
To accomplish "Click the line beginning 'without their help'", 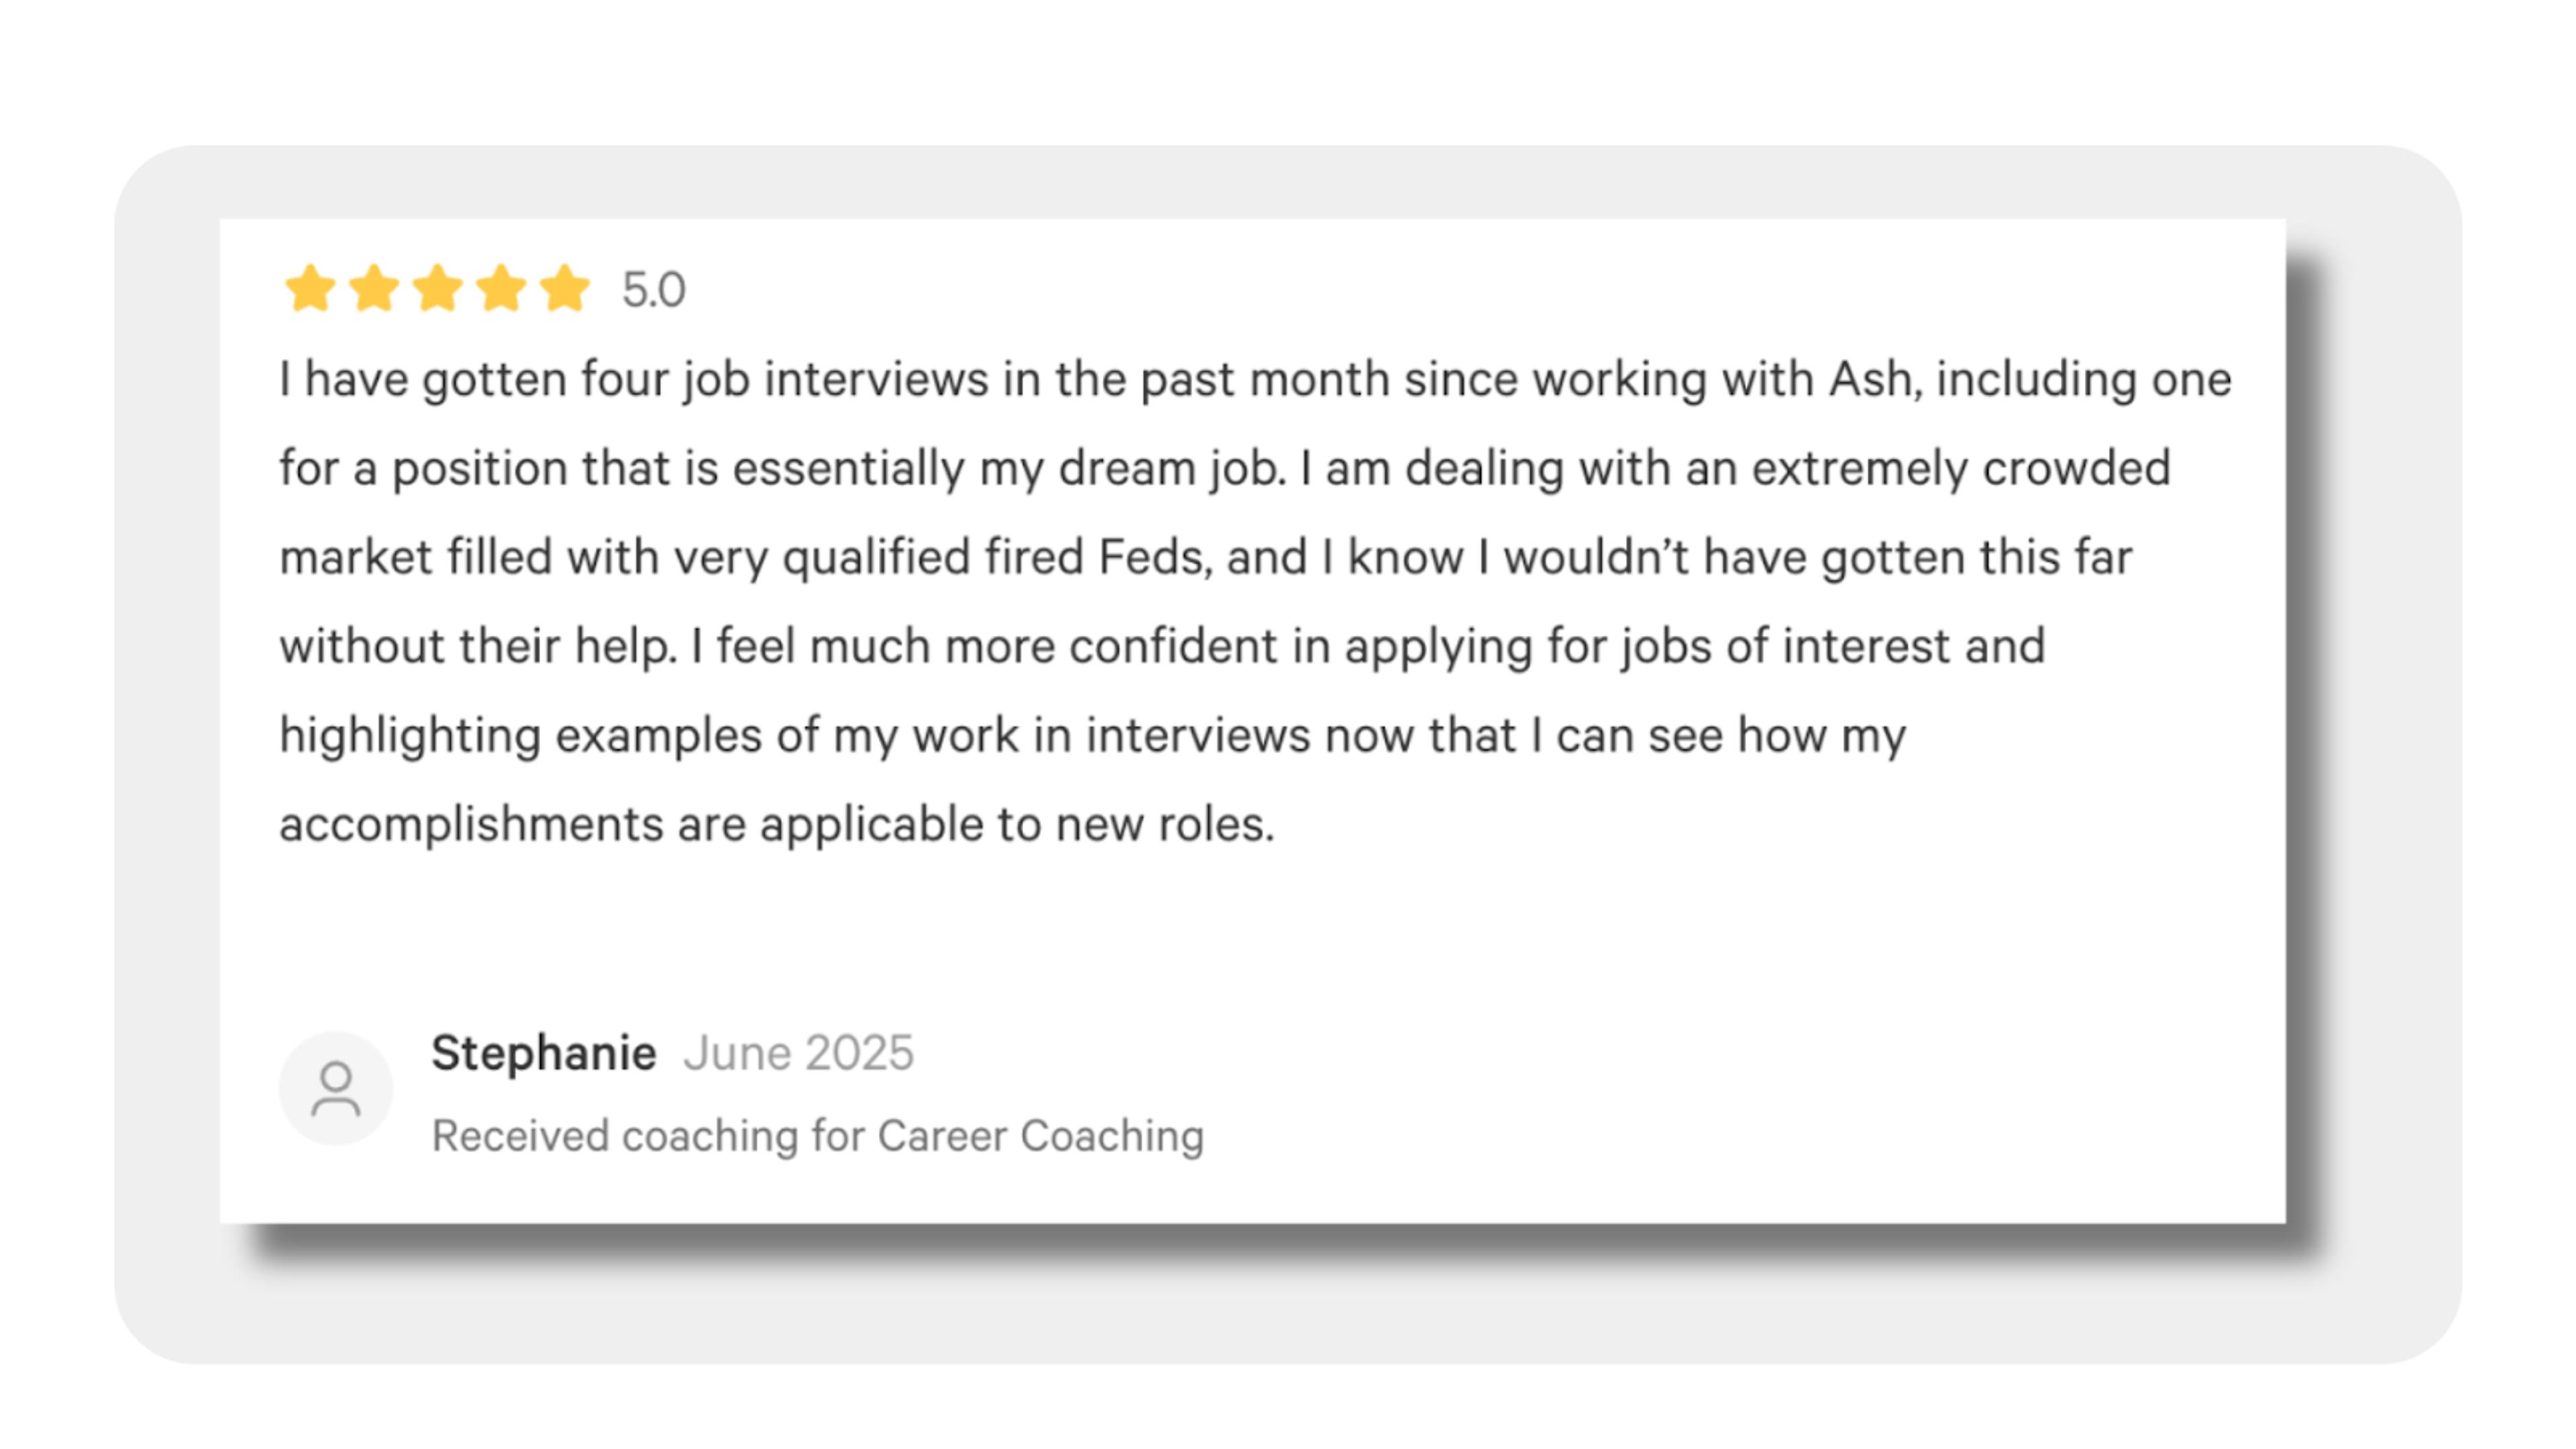I will [1162, 647].
